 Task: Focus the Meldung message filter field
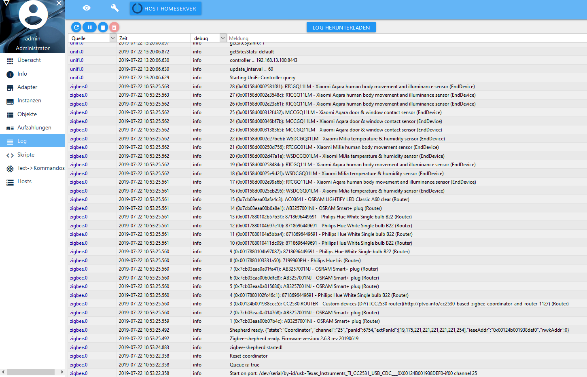407,38
